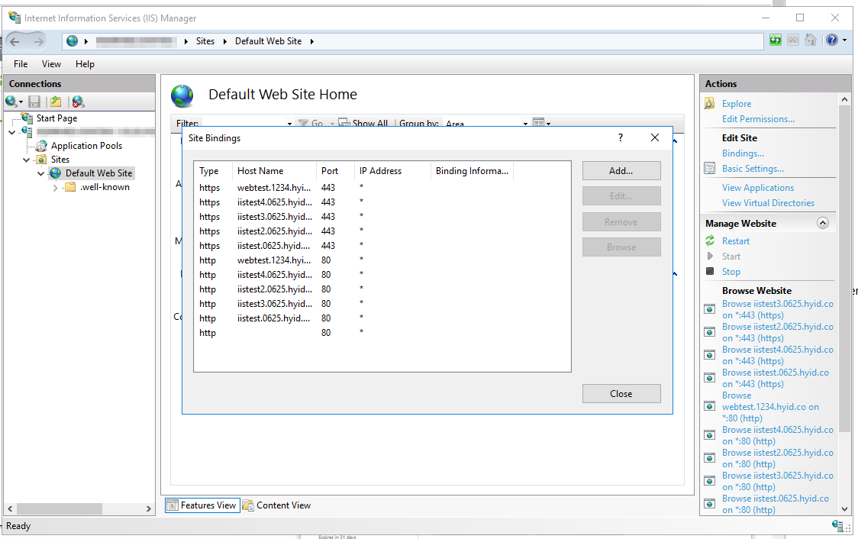Expand the .well-known folder node
The width and height of the screenshot is (858, 539).
click(x=55, y=188)
